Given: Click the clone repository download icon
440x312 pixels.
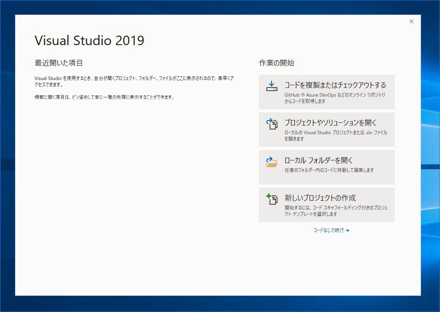Looking at the screenshot, I should click(272, 86).
